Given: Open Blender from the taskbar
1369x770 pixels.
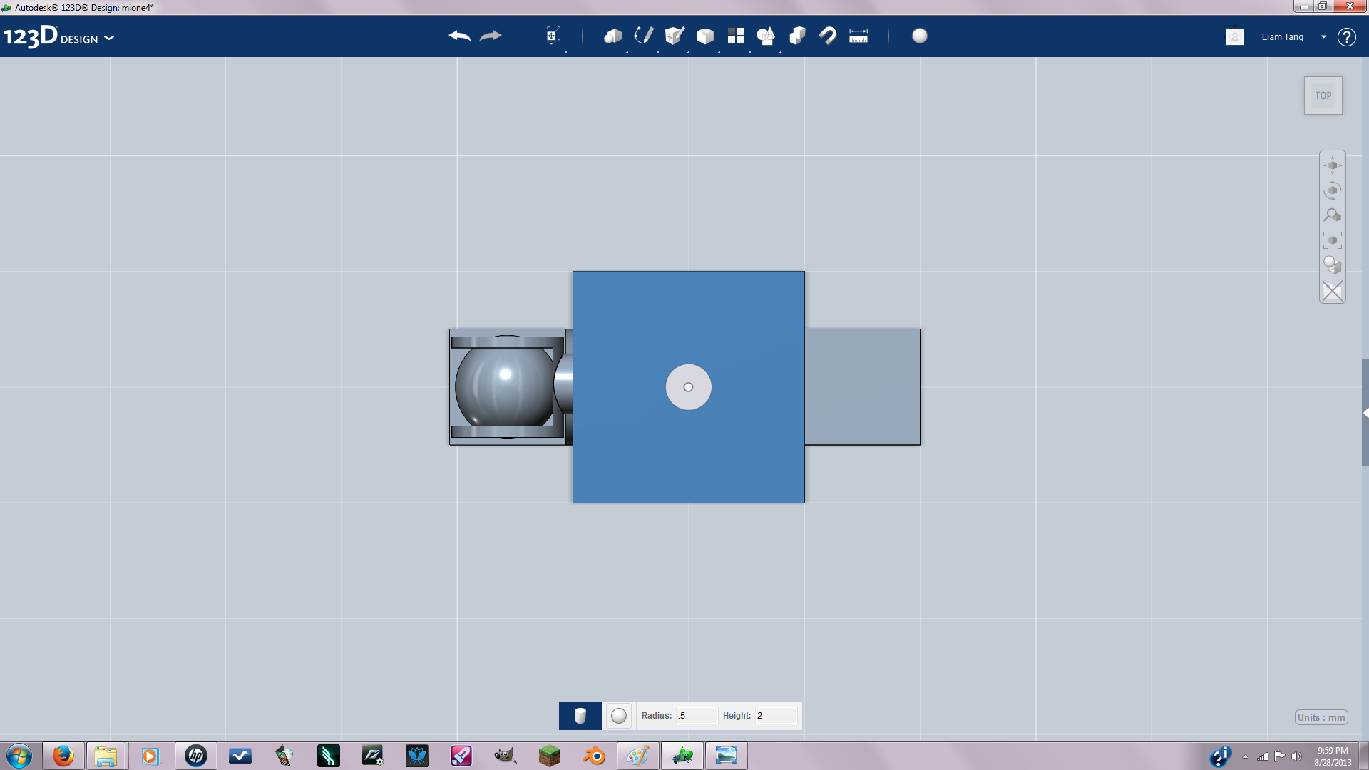Looking at the screenshot, I should click(593, 756).
